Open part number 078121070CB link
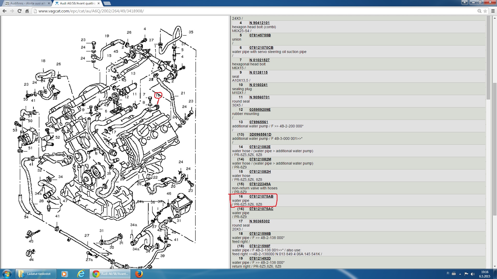This screenshot has height=279, width=497. coord(261,48)
